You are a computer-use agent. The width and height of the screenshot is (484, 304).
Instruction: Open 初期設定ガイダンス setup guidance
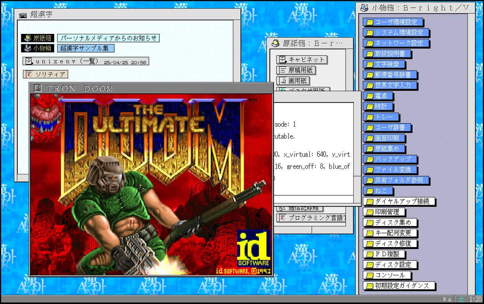pos(399,285)
